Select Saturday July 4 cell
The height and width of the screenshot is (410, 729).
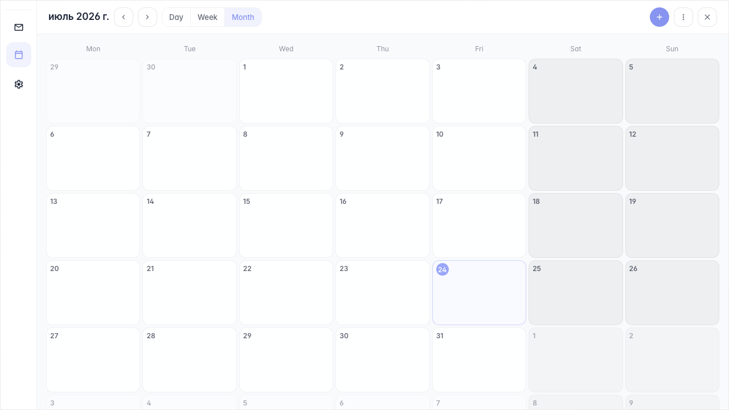pyautogui.click(x=576, y=91)
